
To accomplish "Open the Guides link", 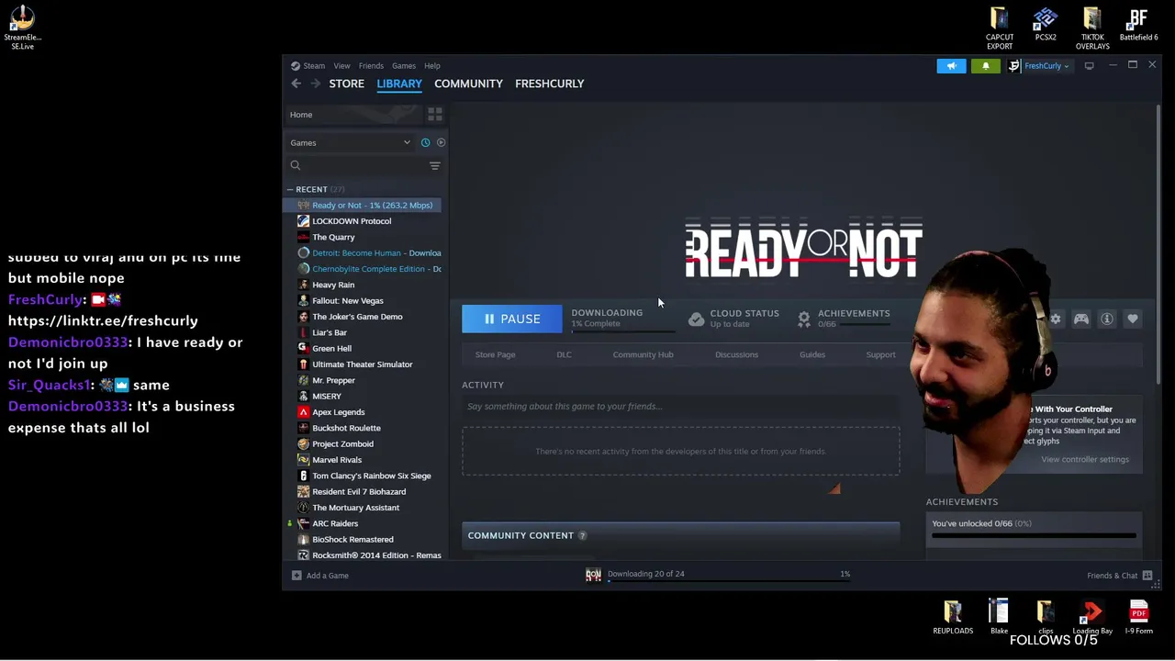I will [811, 354].
